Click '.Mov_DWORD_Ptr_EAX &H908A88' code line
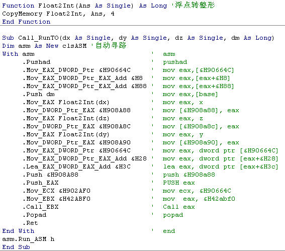Image resolution: width=285 pixels, height=251 pixels. [77, 110]
